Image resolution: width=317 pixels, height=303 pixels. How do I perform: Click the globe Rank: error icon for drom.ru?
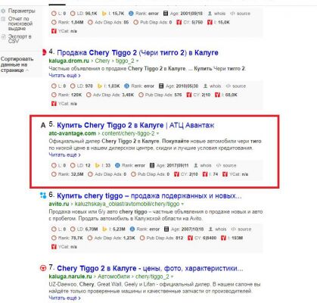[x=126, y=86]
